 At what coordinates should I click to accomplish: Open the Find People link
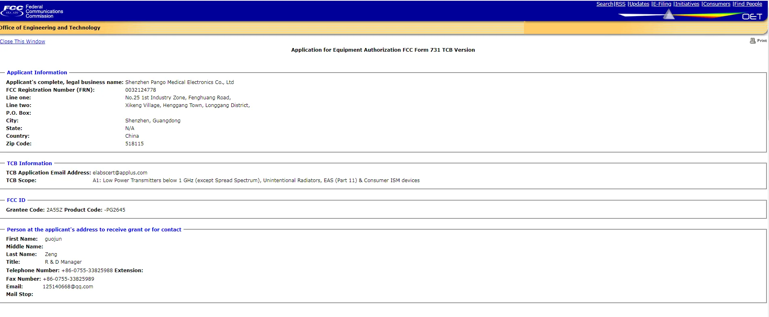point(748,4)
